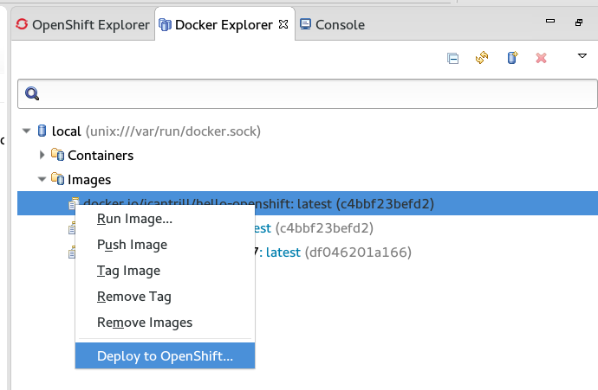The image size is (598, 390).
Task: Choose Run Image... in context menu
Action: pos(134,219)
